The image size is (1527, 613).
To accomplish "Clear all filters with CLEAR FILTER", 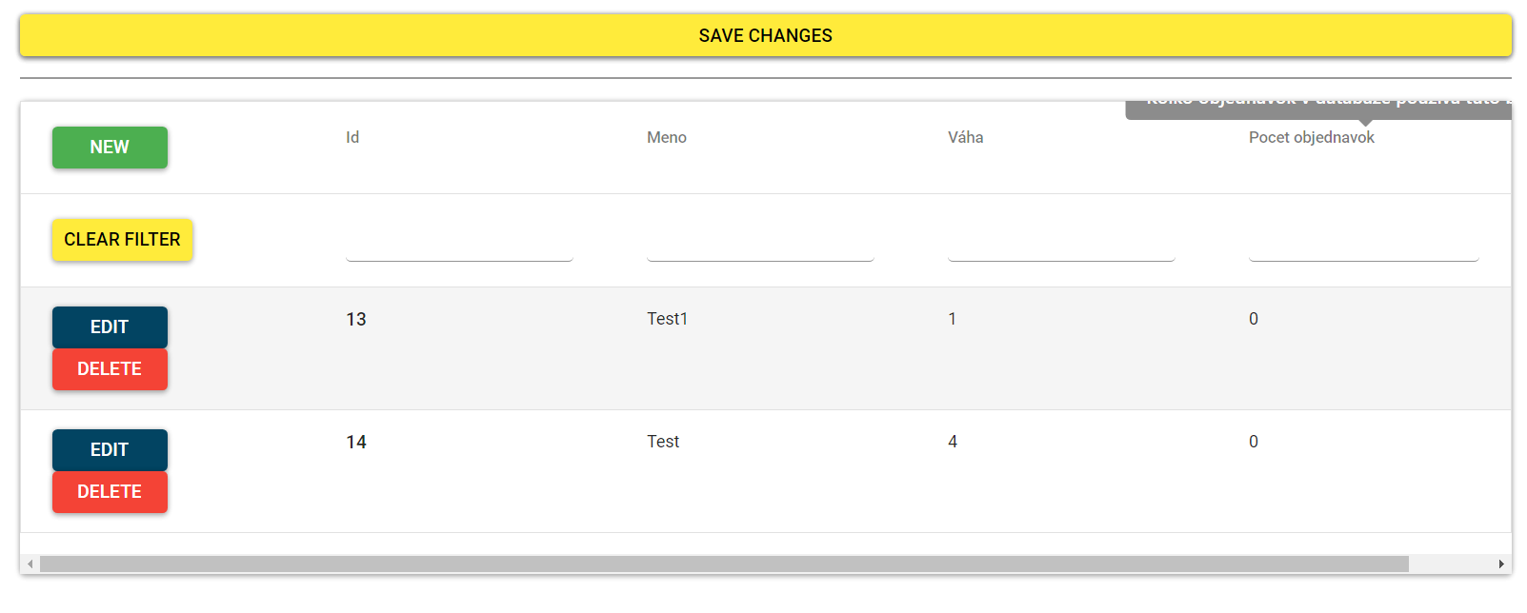I will point(122,240).
